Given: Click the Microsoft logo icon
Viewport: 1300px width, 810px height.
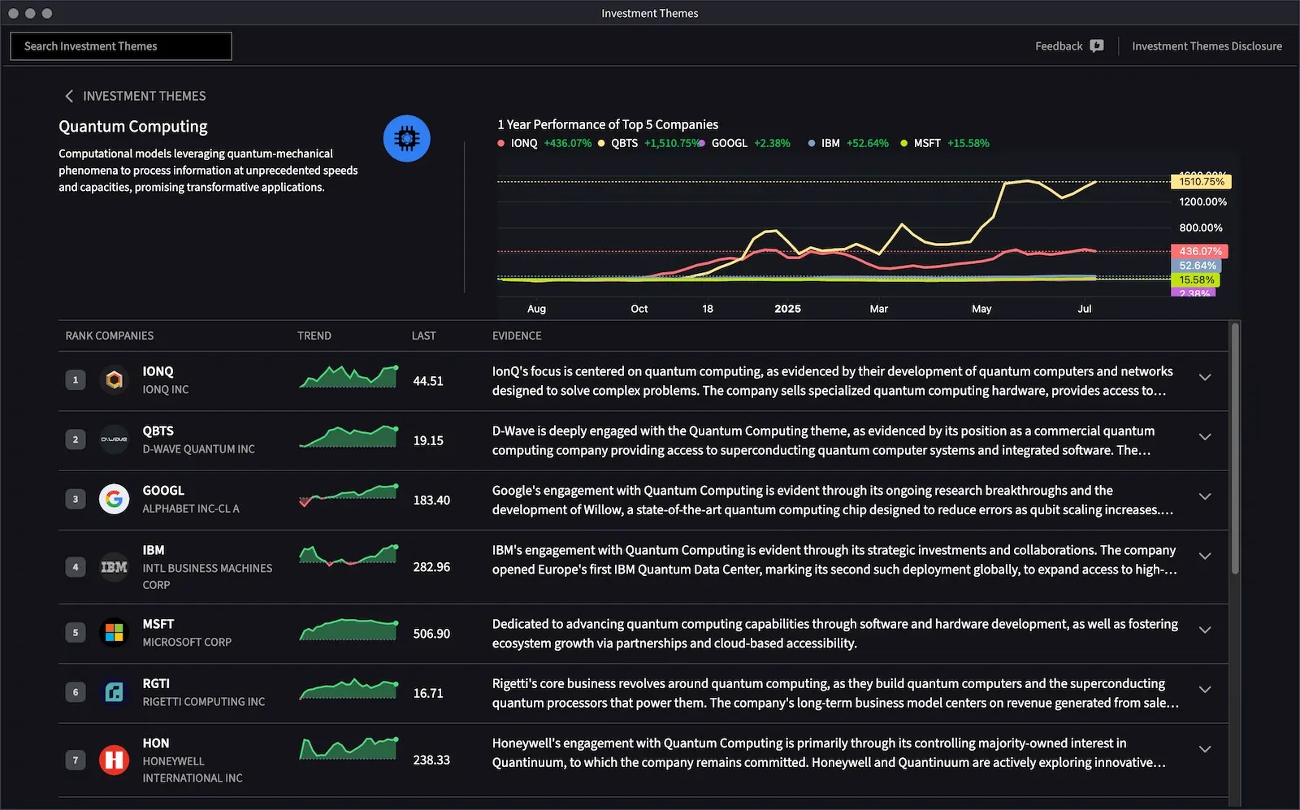Looking at the screenshot, I should (115, 633).
